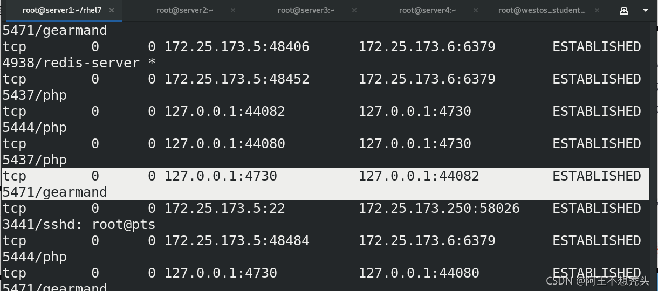The height and width of the screenshot is (291, 658).
Task: Click local address 172.25.173.5:48452
Action: tap(237, 79)
